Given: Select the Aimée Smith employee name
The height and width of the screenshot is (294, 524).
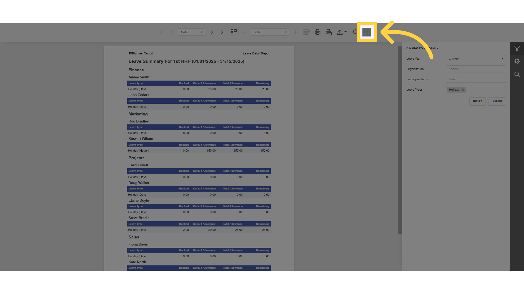Looking at the screenshot, I should click(139, 77).
